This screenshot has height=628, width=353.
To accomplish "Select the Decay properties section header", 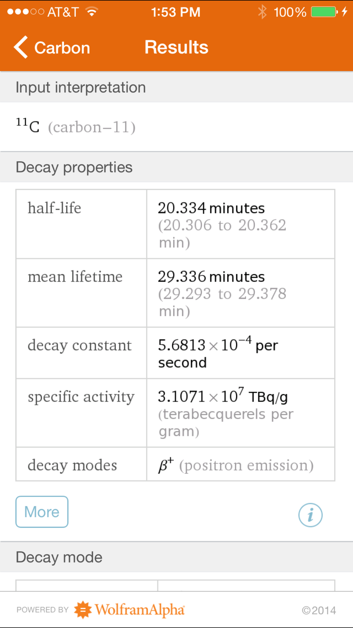I will (x=74, y=167).
